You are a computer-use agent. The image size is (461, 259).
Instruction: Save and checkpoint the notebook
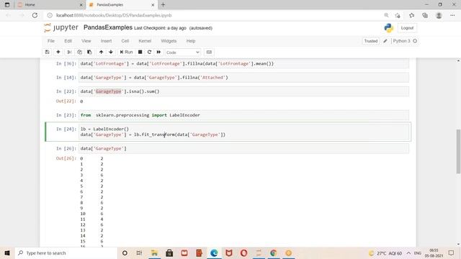pos(47,52)
